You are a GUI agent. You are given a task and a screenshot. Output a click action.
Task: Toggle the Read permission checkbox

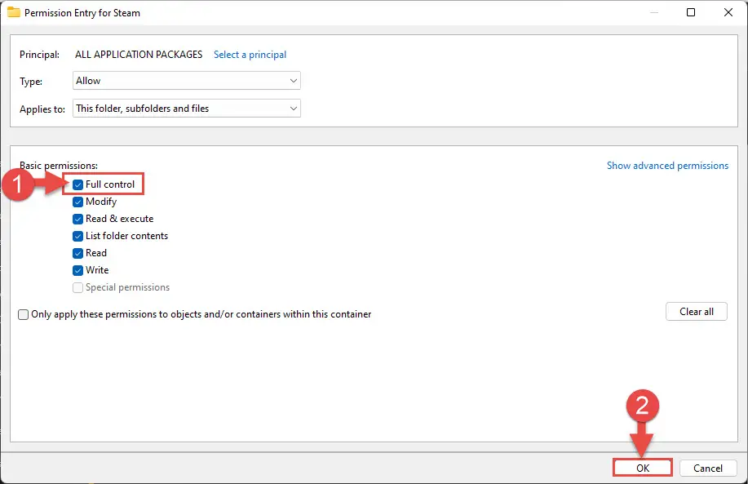[x=77, y=254]
